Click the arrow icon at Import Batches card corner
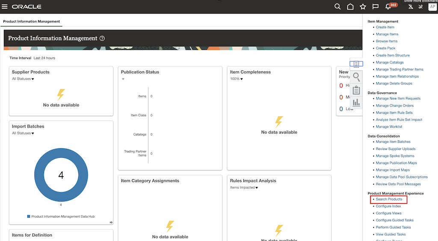Viewport: 438px width, 241px height. pos(111,222)
